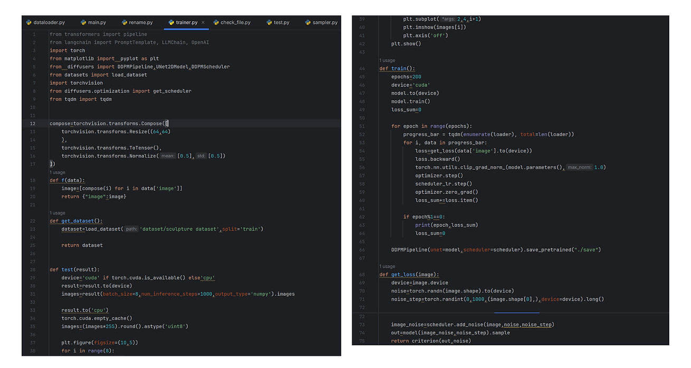Click the Python icon on rename.py tab
This screenshot has height=368, width=691.
coord(125,23)
